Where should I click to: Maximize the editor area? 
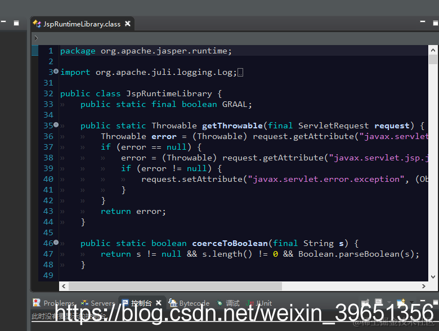point(436,23)
